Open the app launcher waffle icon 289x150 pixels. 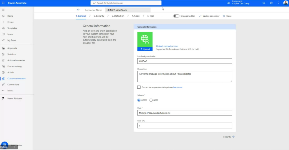[x=3, y=3]
